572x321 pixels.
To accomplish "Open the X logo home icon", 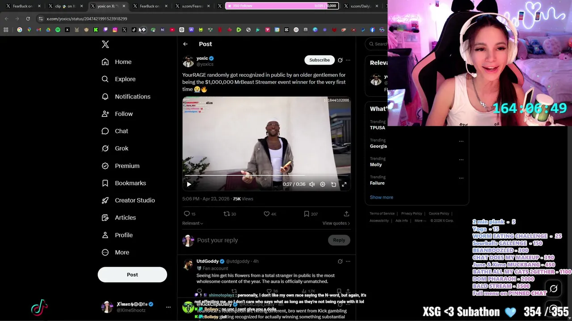I will pyautogui.click(x=105, y=44).
